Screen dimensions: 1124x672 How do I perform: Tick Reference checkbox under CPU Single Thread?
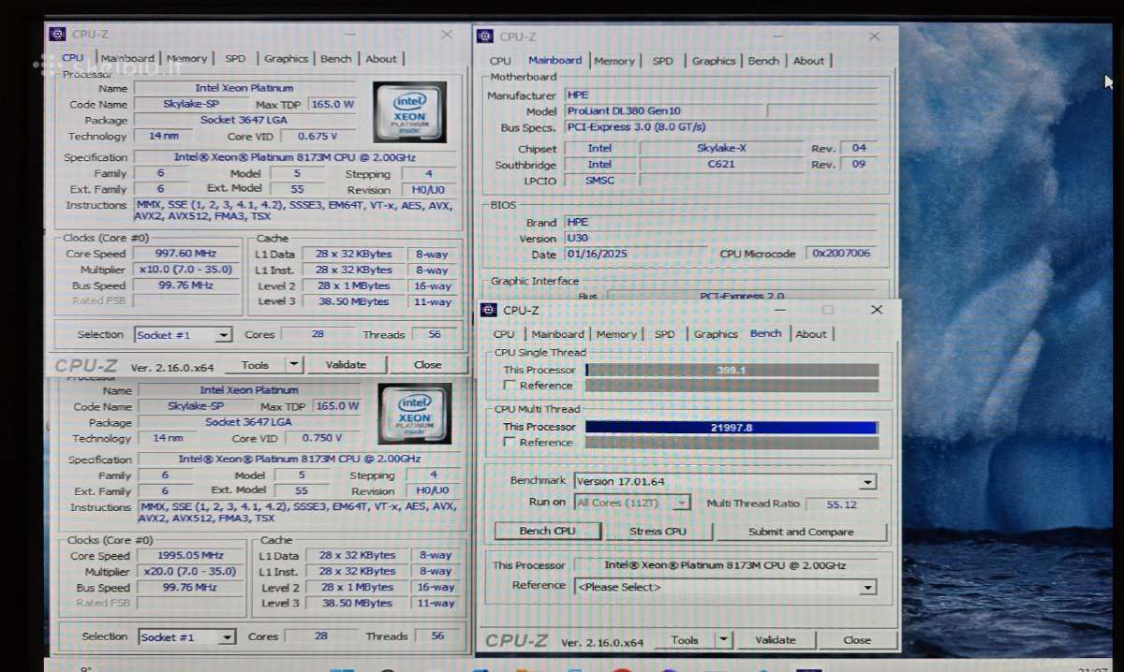tap(510, 386)
